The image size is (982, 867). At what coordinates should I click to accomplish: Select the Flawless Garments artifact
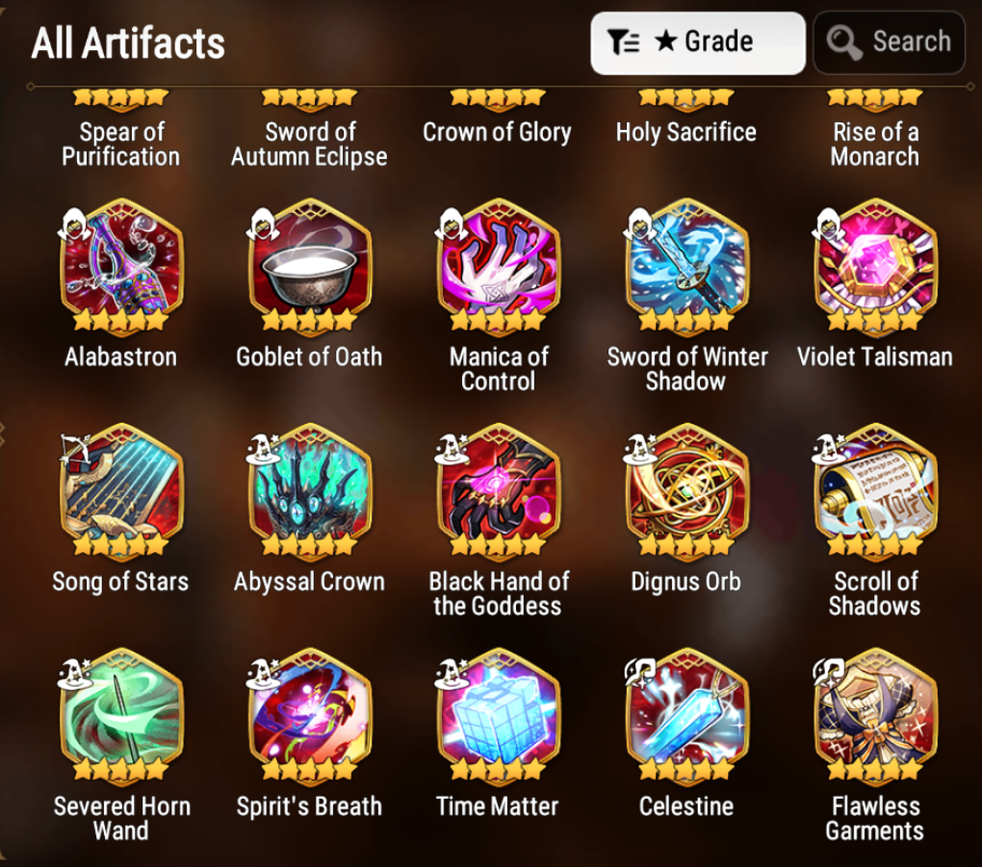[x=875, y=714]
